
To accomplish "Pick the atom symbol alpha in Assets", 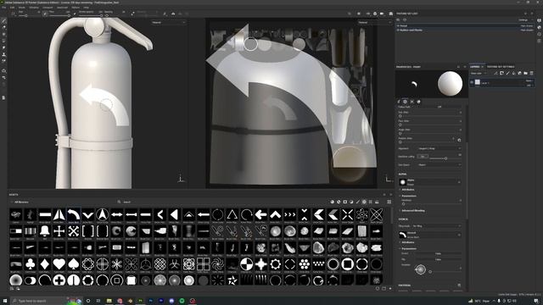I will (x=362, y=214).
